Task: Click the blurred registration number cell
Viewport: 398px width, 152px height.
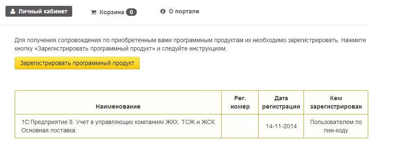Action: click(x=240, y=126)
